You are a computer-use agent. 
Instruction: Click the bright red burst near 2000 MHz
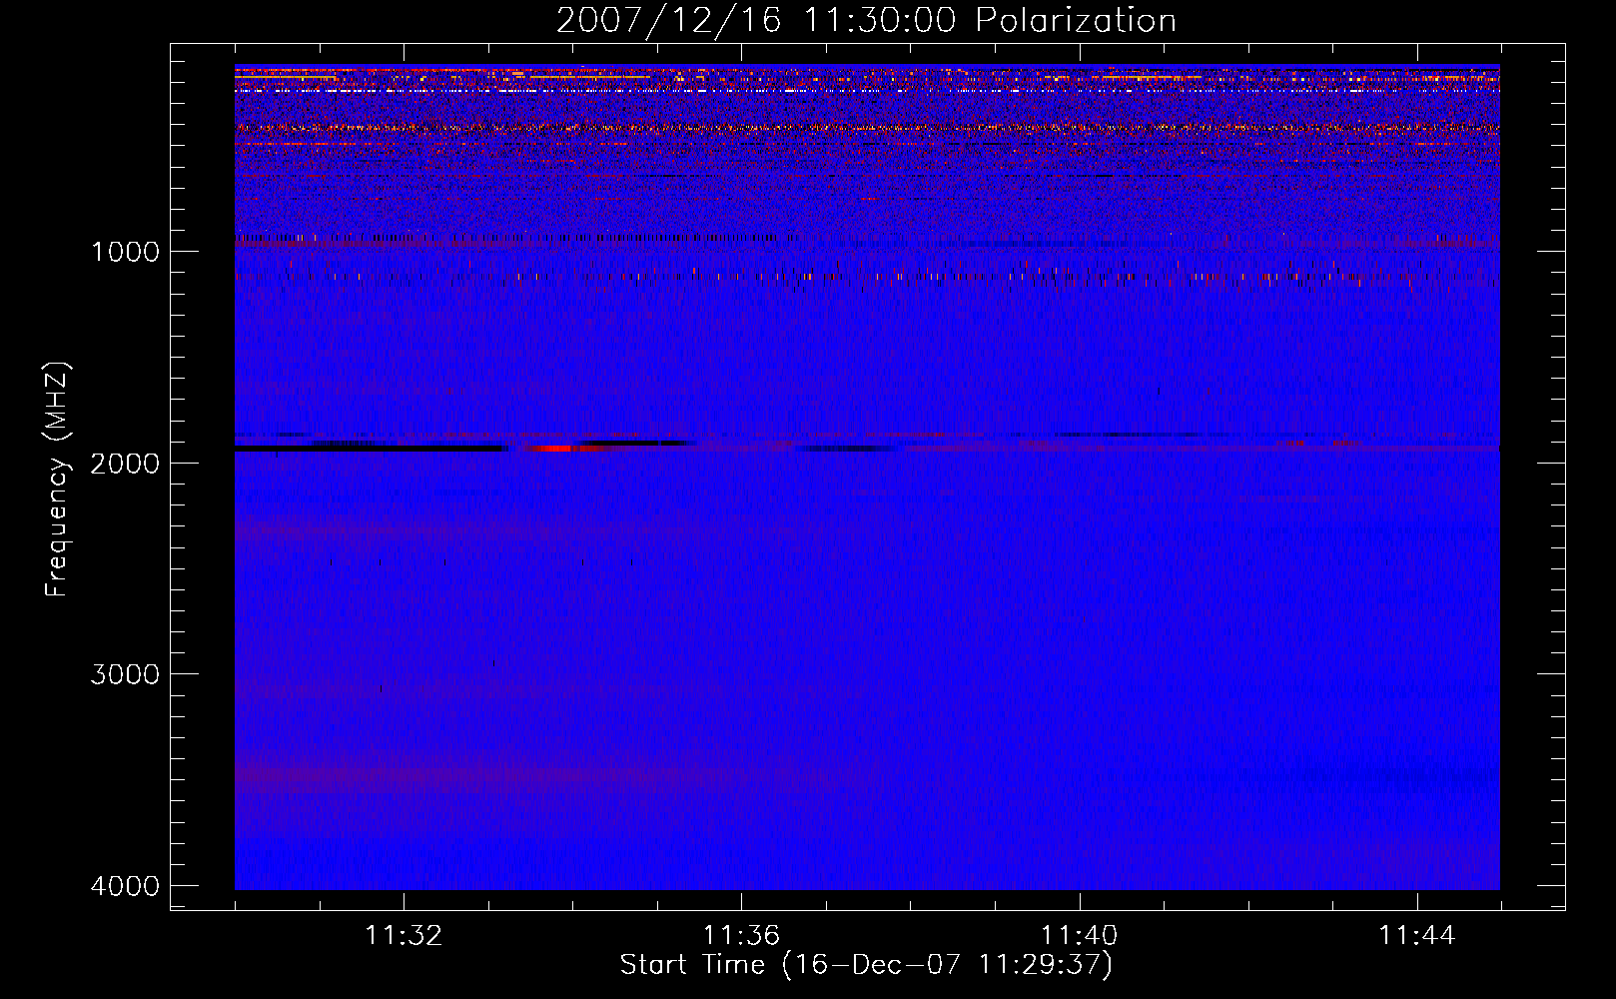[564, 449]
